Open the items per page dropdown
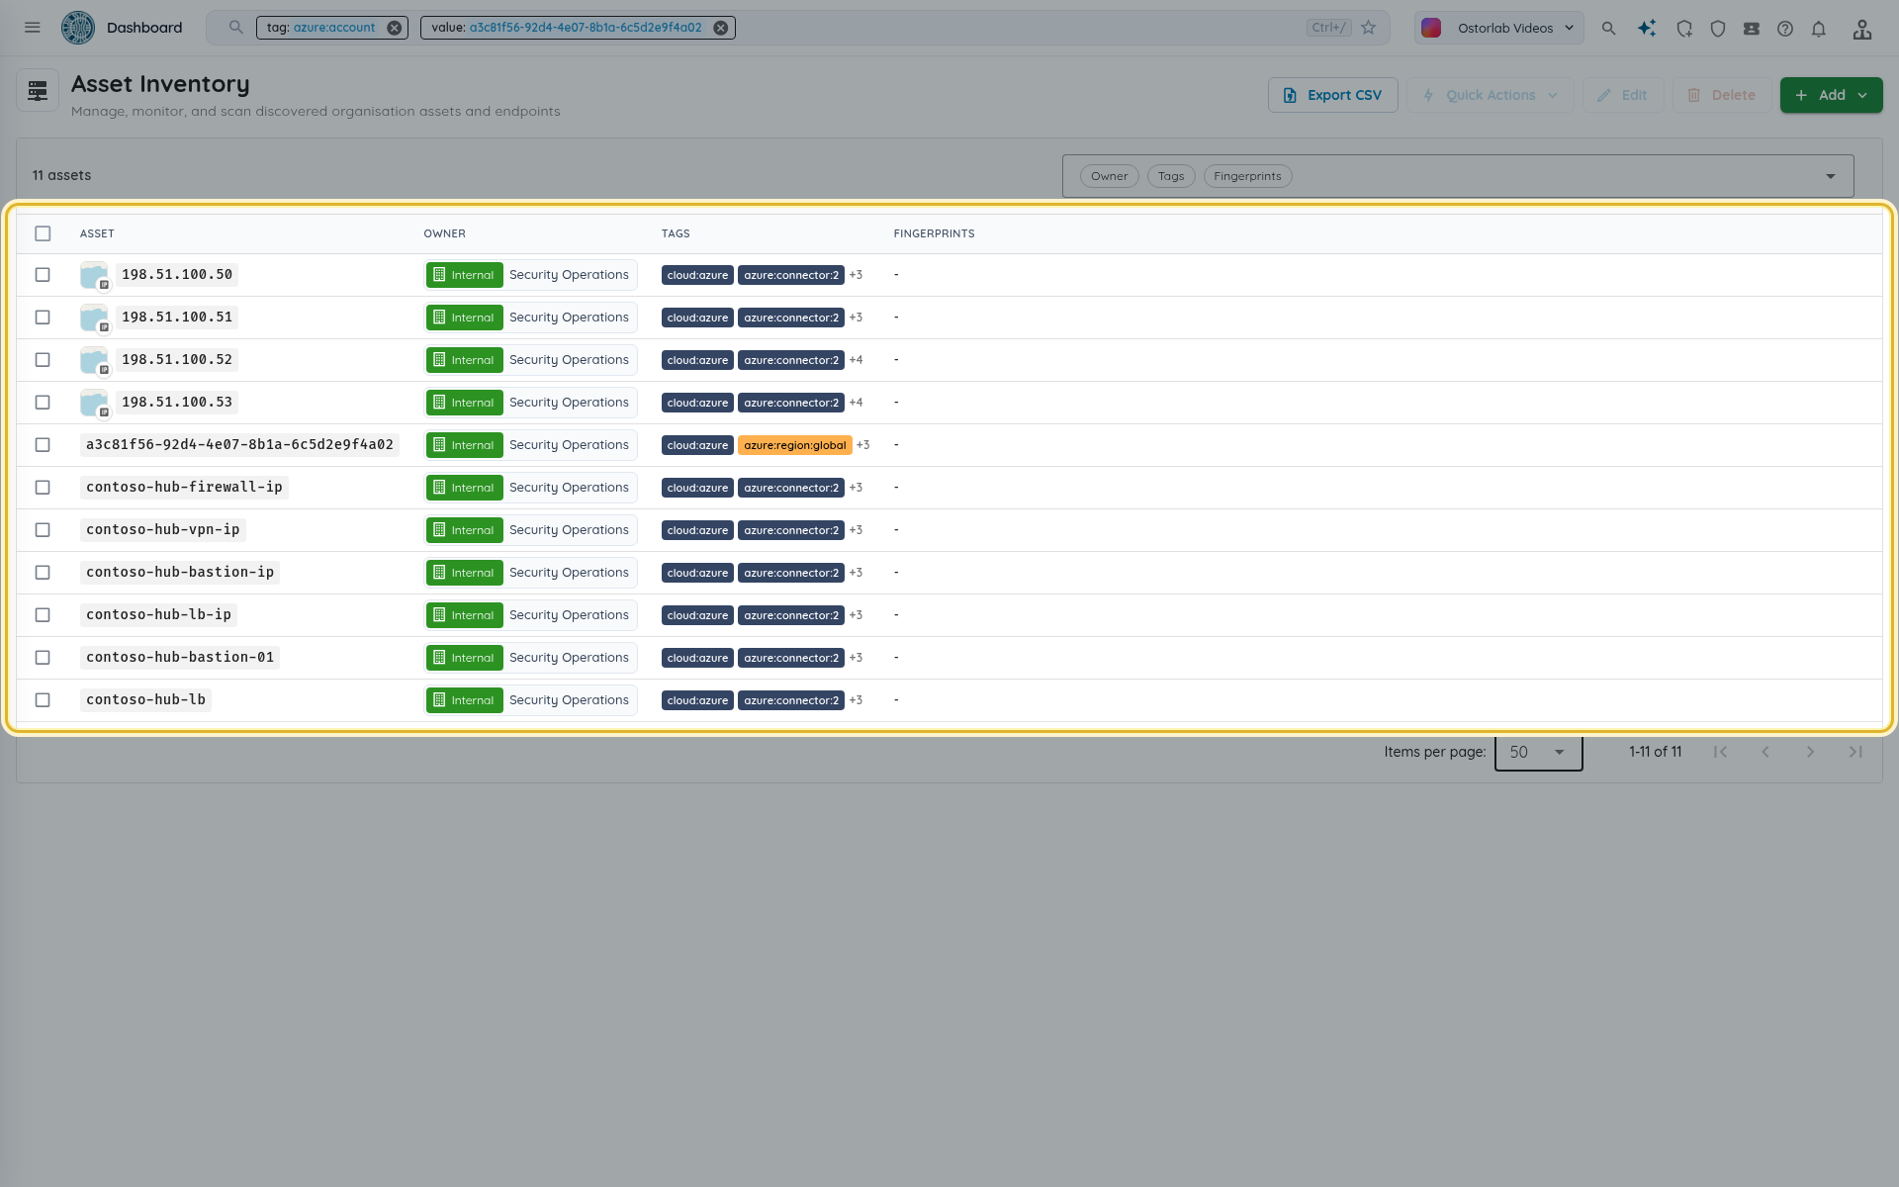This screenshot has width=1899, height=1187. [x=1538, y=753]
